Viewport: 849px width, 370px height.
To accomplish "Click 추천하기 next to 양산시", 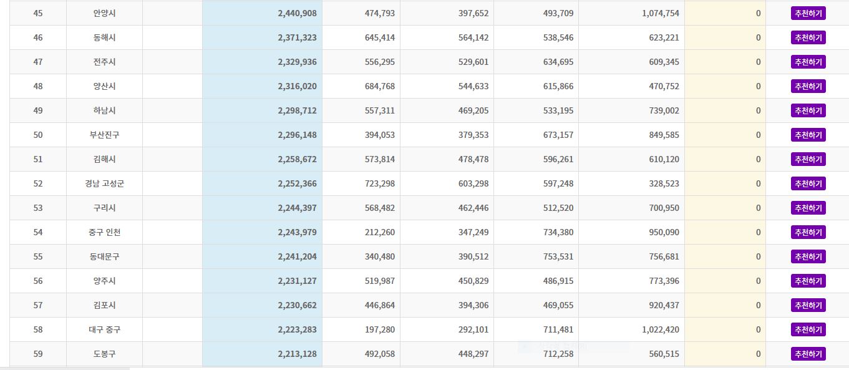I will (808, 86).
